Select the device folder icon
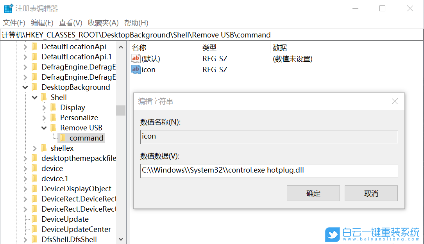424x244 pixels. pos(35,168)
